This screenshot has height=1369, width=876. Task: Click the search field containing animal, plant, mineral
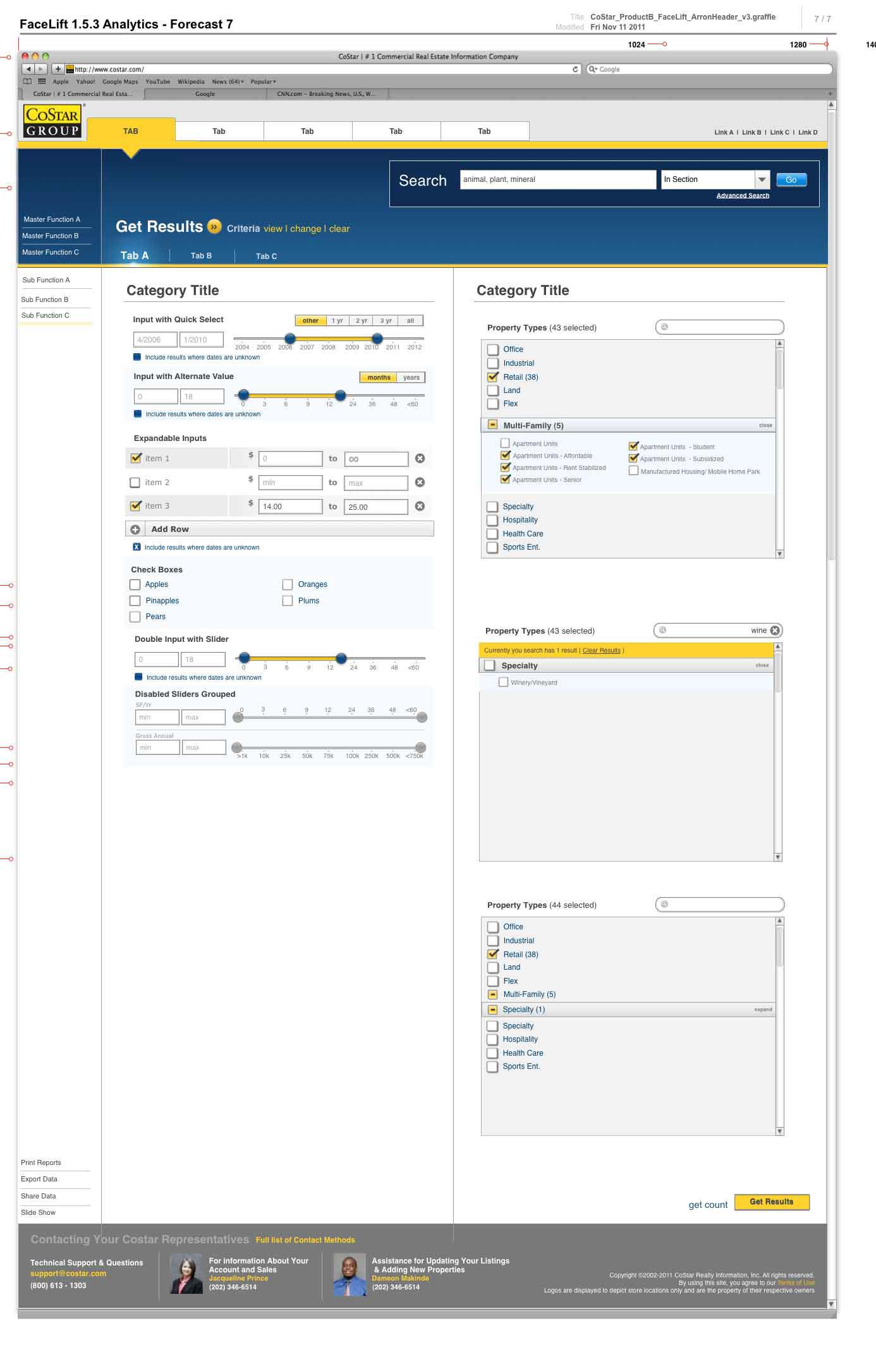coord(557,180)
